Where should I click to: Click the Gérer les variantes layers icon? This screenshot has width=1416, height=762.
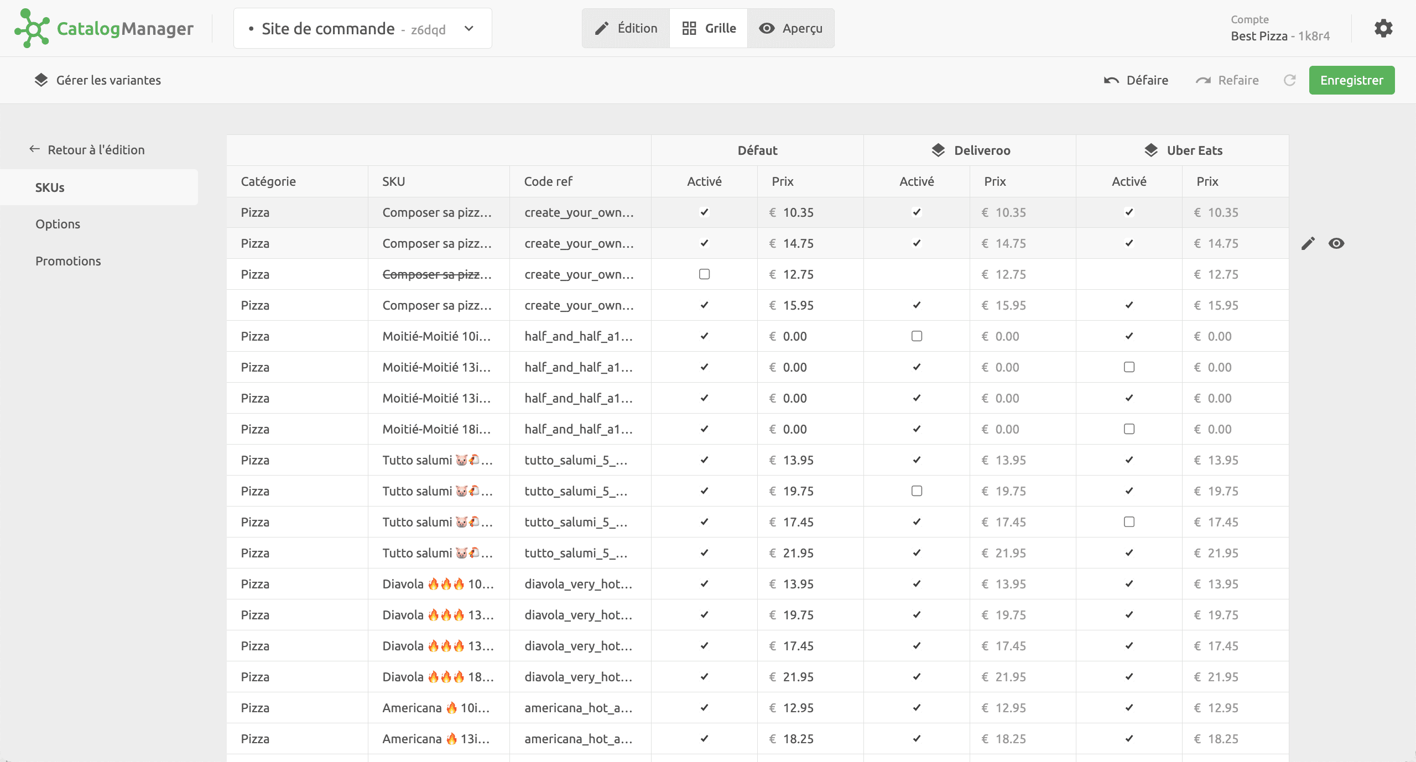[x=40, y=80]
